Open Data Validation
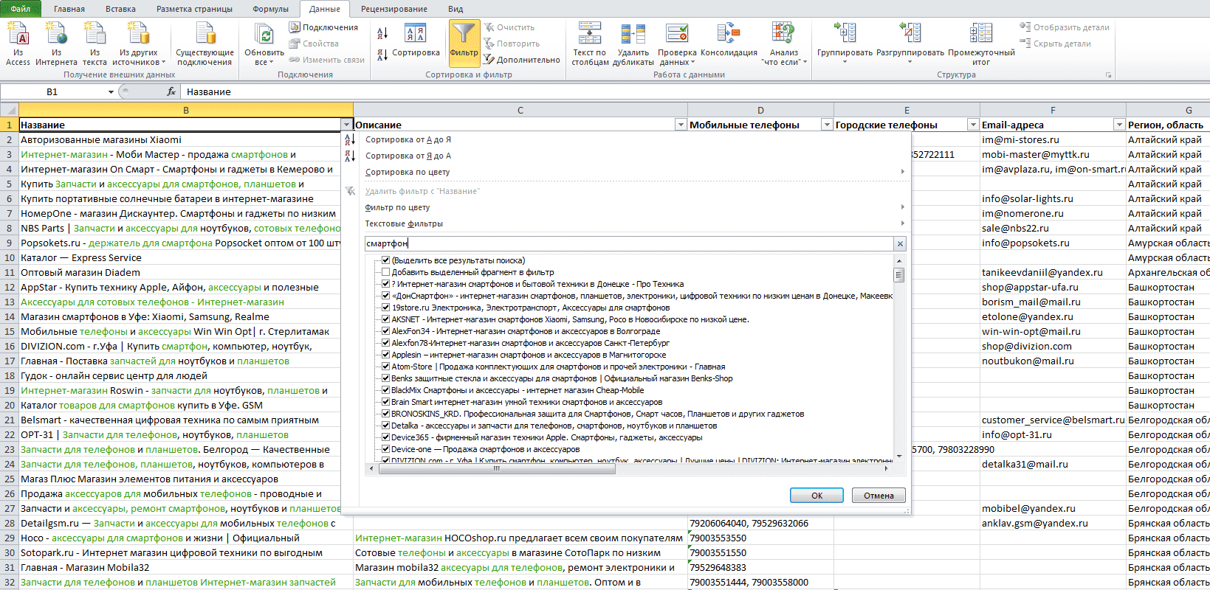 coord(677,44)
